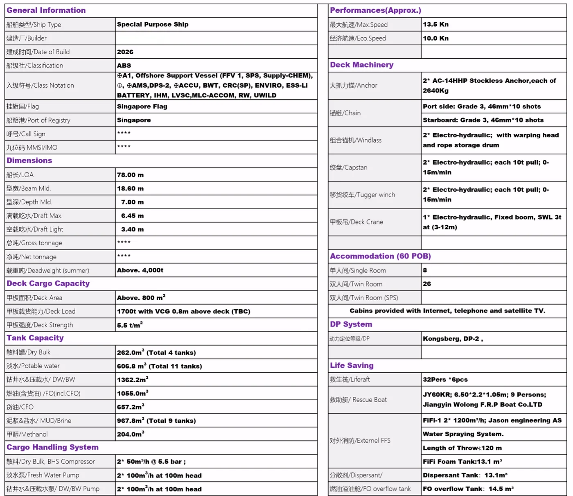Select the Rescue Boat JY60KR description
This screenshot has height=496, width=573.
tap(484, 400)
